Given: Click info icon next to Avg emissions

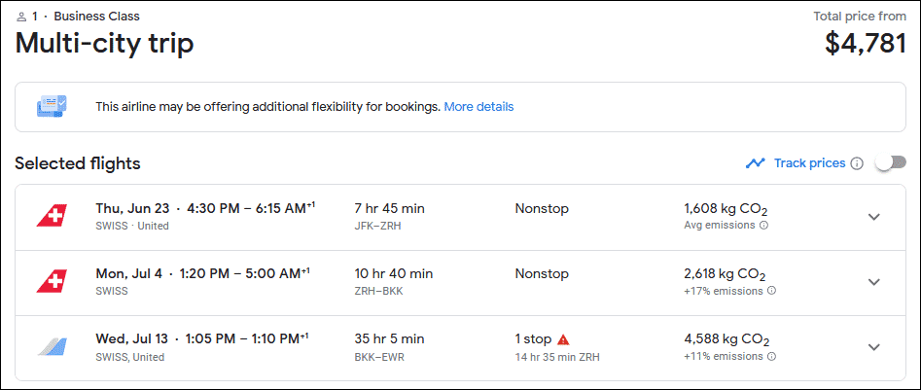Looking at the screenshot, I should pos(763,226).
